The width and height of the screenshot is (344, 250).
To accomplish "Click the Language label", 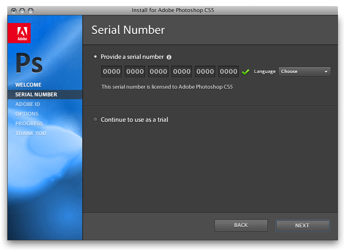I will (265, 71).
